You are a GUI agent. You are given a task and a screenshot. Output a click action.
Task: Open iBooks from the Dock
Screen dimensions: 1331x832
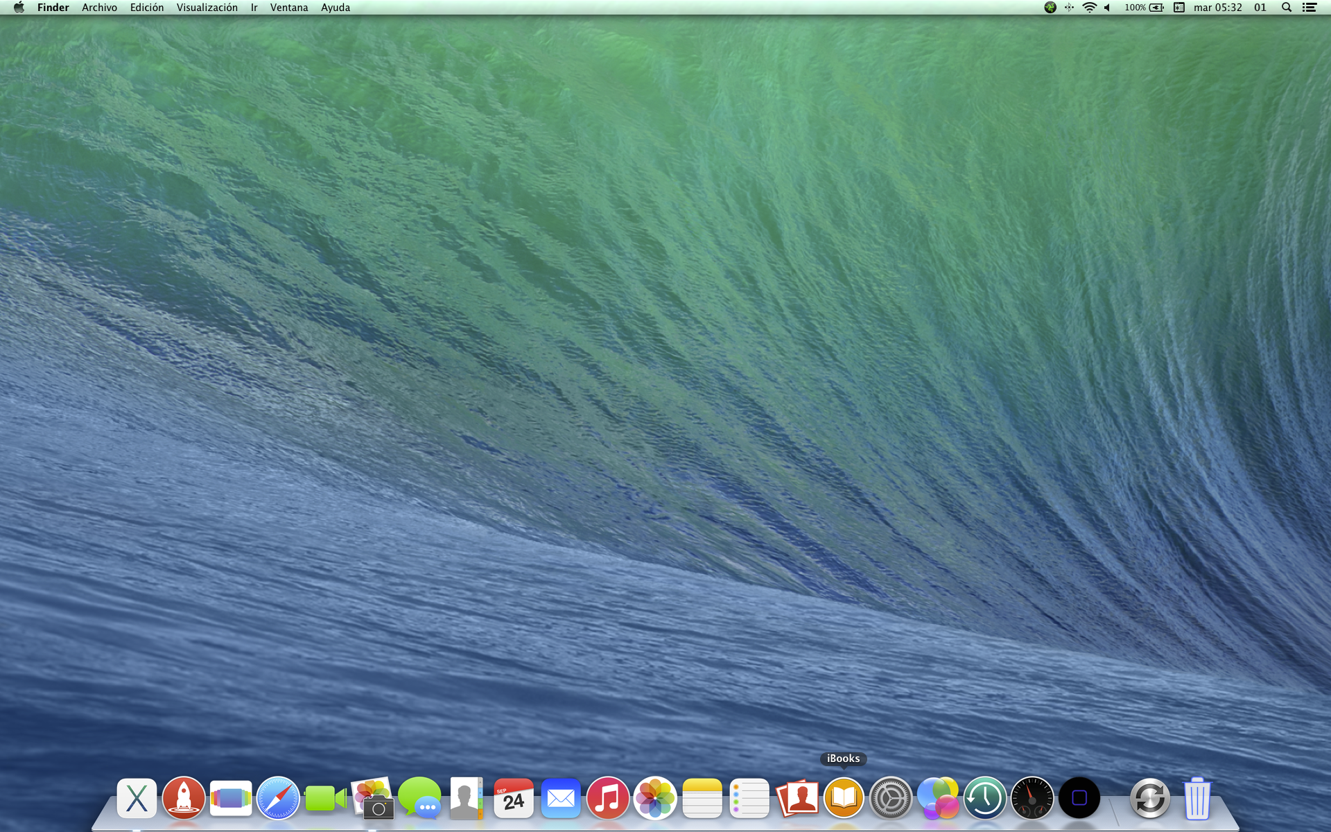844,798
